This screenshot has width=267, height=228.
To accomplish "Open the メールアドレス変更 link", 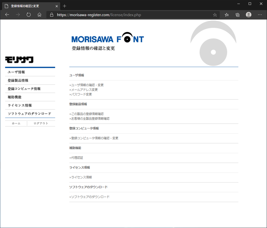I will [x=83, y=90].
